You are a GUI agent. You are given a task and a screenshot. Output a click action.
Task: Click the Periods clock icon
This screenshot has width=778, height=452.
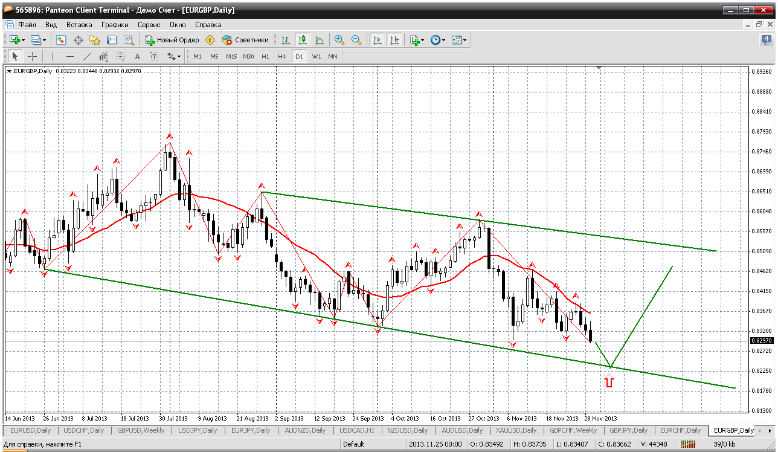(x=435, y=40)
